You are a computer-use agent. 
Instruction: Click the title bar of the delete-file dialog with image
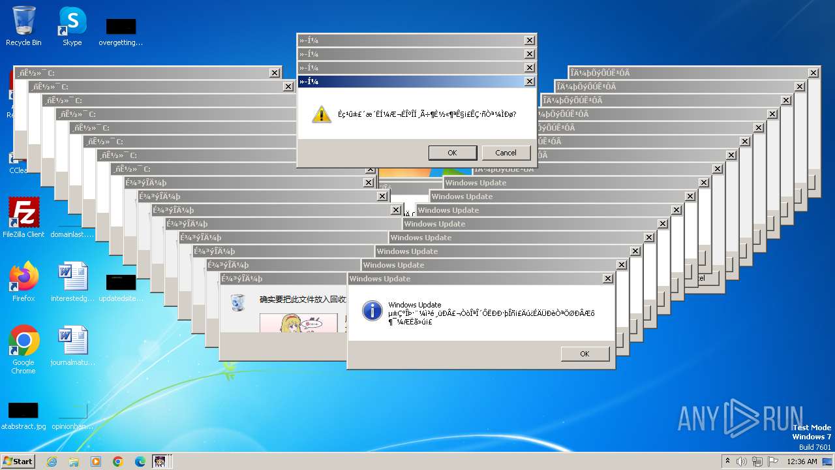point(283,279)
